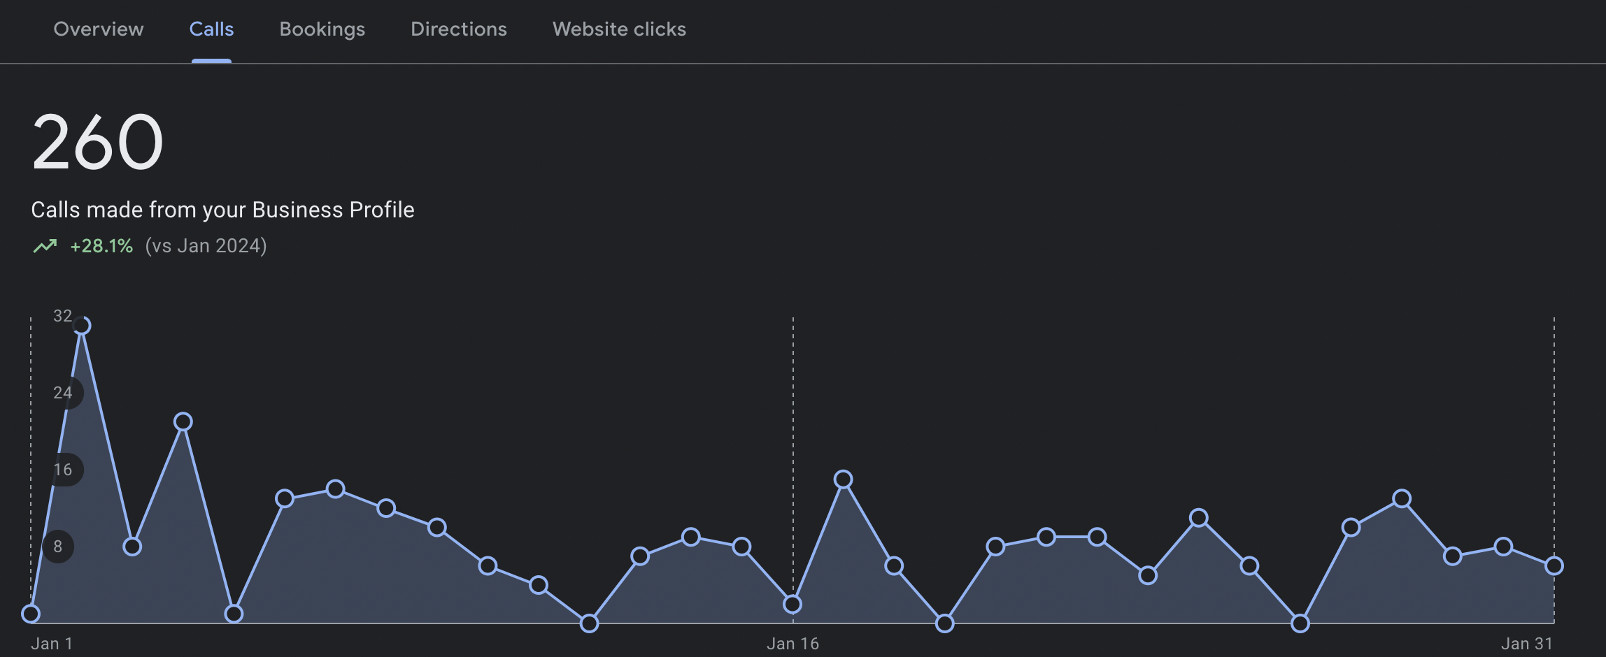Select the highest peak data point near 32
The width and height of the screenshot is (1606, 657).
pyautogui.click(x=82, y=326)
